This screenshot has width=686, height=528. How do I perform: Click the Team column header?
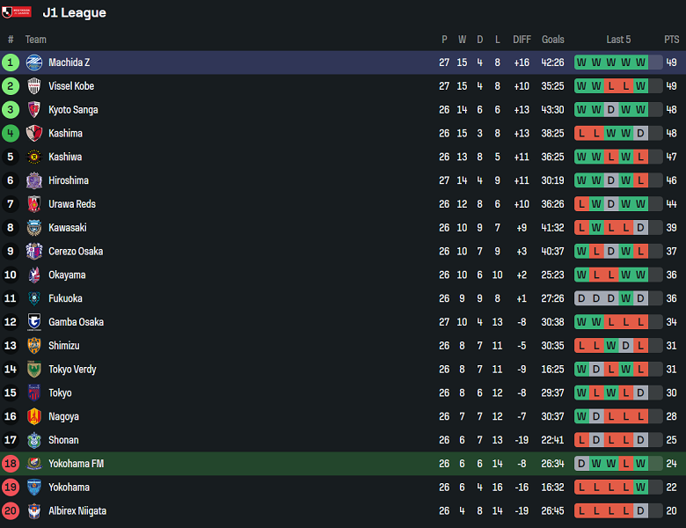pyautogui.click(x=36, y=40)
